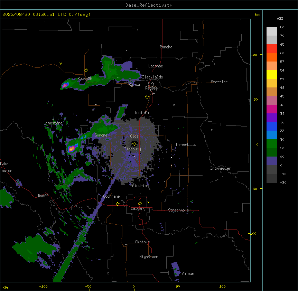The width and height of the screenshot is (298, 291).
Task: Click the 10 dBZ slate-blue legend swatch
Action: pyautogui.click(x=272, y=161)
